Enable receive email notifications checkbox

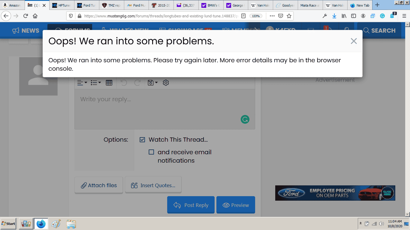click(151, 152)
